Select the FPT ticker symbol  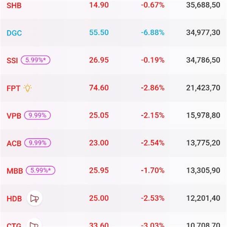point(13,88)
